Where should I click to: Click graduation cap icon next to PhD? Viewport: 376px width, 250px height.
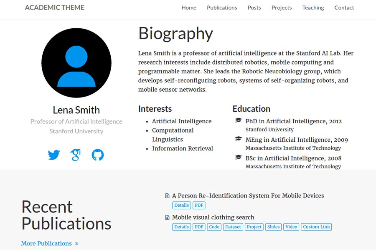pos(238,121)
